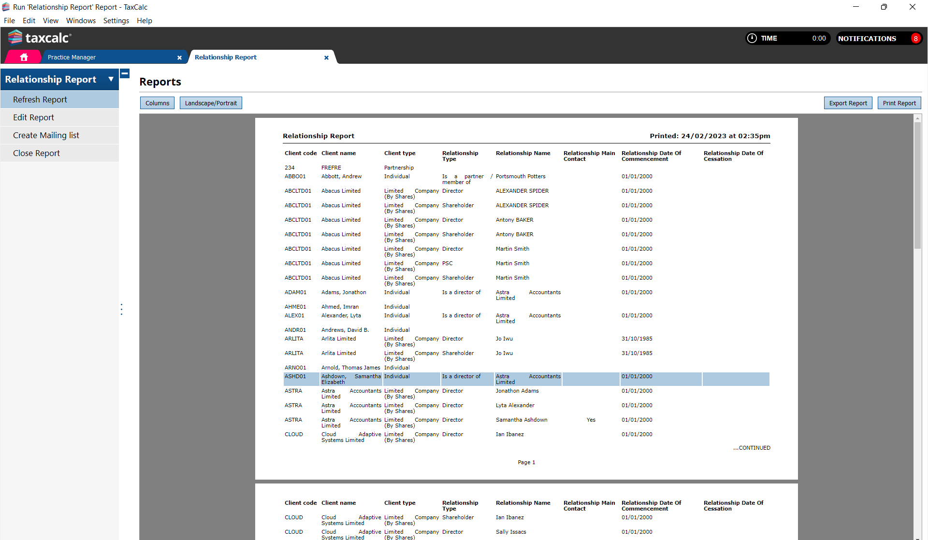This screenshot has width=928, height=540.
Task: Switch to Practice Manager tab
Action: [72, 57]
